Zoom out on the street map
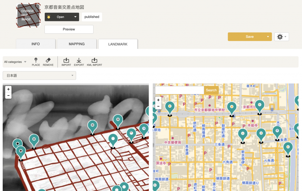Screen dimensions: 302x191 click(x=158, y=106)
